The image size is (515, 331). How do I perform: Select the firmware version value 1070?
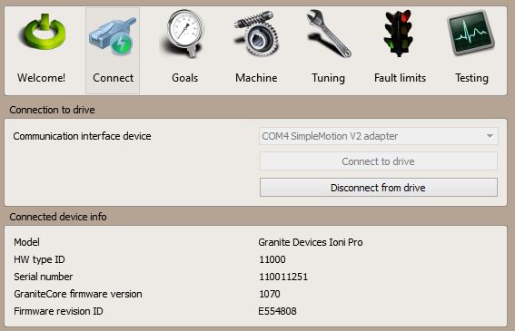[x=270, y=294]
